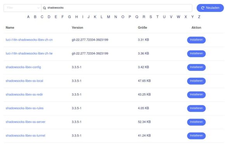The width and height of the screenshot is (225, 147).
Task: Open shadowsocks-libev-ss-redir package link
Action: 24,94
